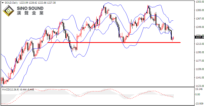
Task: Click the 15.146 MACD scale value
Action: tap(199, 89)
